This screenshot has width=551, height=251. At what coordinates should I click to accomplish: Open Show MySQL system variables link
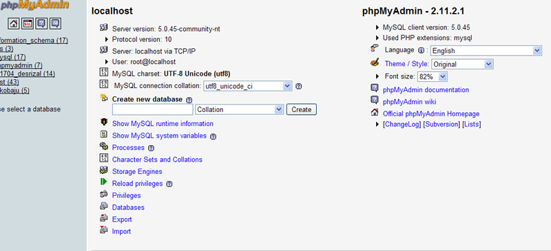click(159, 135)
